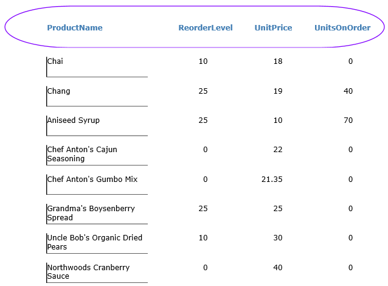388x286 pixels.
Task: Click Northwoods Cranberry Sauce unit price 40
Action: point(278,268)
